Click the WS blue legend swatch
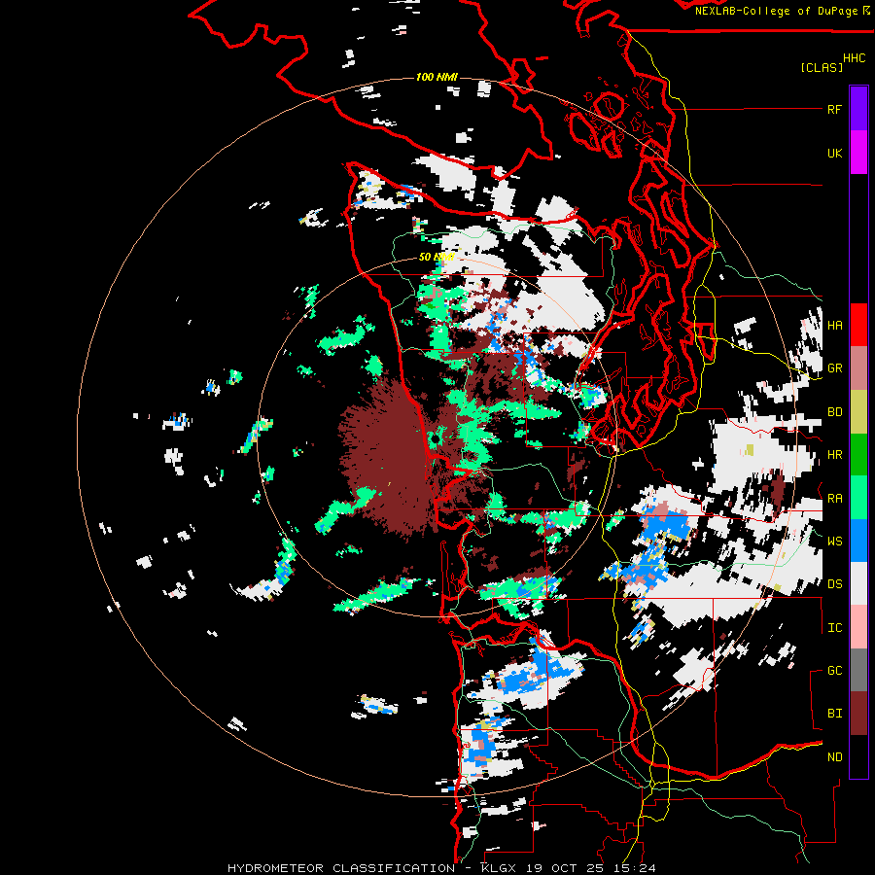Image resolution: width=875 pixels, height=875 pixels. (858, 541)
